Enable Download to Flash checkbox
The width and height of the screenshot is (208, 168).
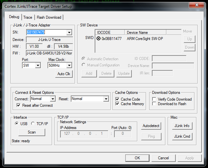click(154, 104)
